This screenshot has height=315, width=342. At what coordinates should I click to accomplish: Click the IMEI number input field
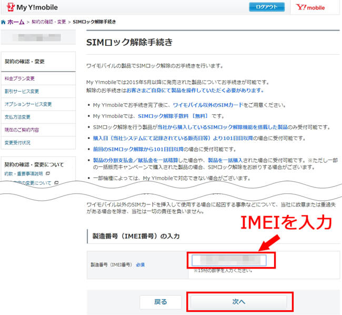(229, 260)
